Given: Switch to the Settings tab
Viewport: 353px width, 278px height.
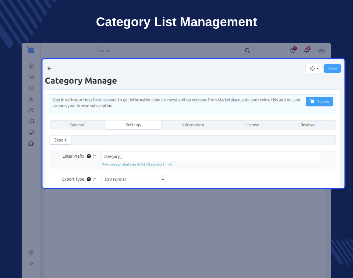Looking at the screenshot, I should (x=133, y=125).
